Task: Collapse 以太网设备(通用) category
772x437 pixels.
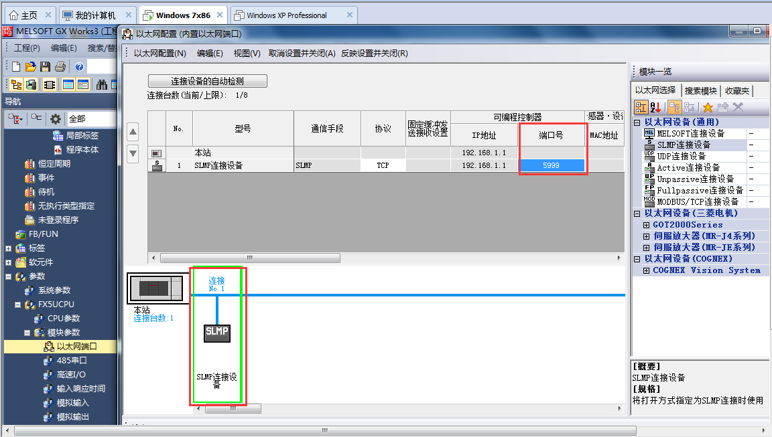Action: [x=637, y=122]
